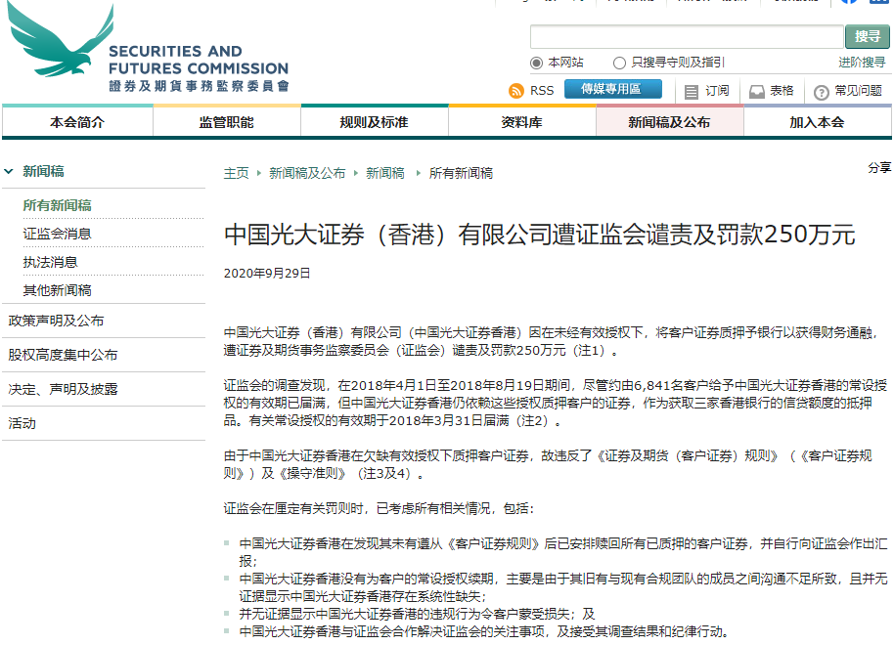This screenshot has height=645, width=894.
Task: Collapse the 新闻稿 sidebar section chevron
Action: [x=9, y=171]
